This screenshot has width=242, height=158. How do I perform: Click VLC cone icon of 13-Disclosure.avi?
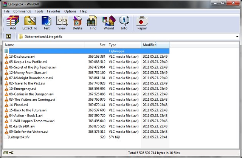click(x=6, y=57)
